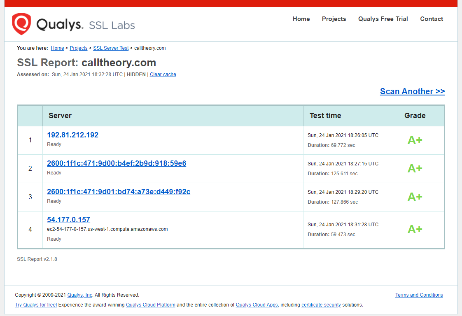Select the amazonaws.com hostname text

click(x=107, y=229)
